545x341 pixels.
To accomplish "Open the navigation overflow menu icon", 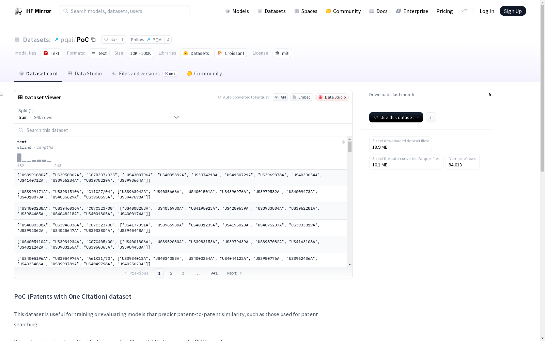I will pos(464,11).
